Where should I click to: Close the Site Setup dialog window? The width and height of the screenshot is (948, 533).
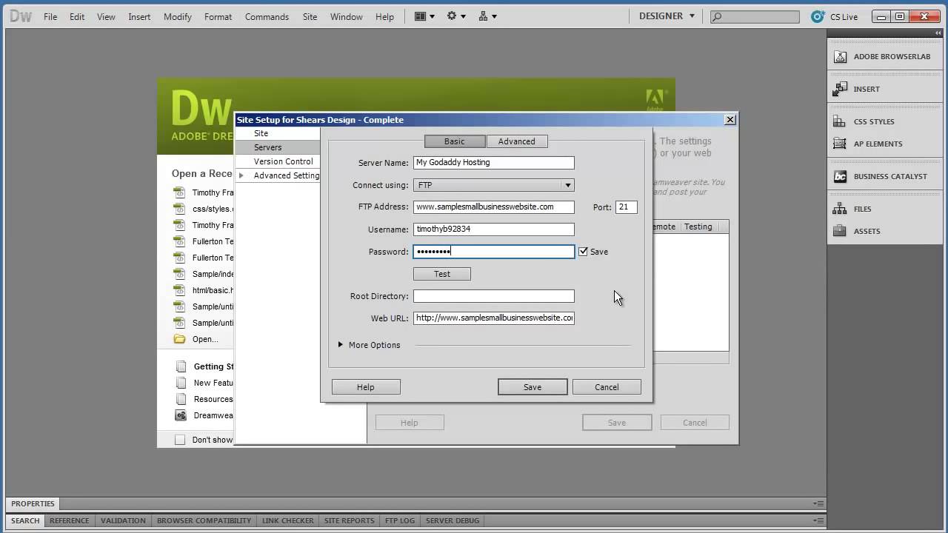tap(730, 119)
